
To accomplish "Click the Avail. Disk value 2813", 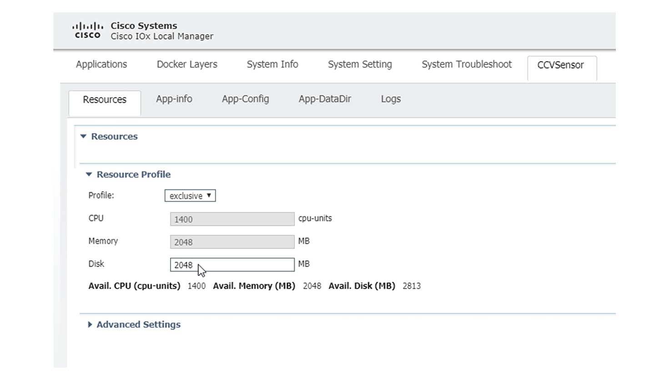I will 412,286.
